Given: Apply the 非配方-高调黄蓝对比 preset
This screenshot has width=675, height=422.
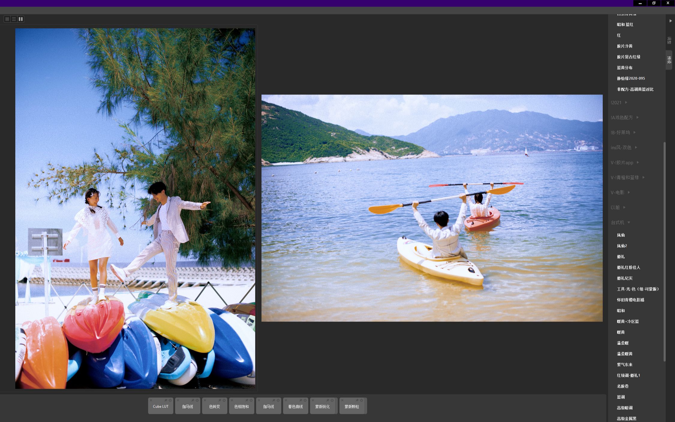Looking at the screenshot, I should (635, 89).
